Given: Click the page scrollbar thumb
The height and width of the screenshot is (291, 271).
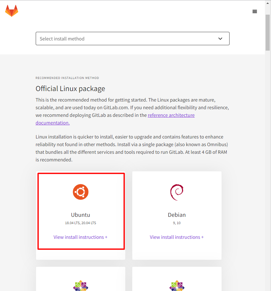Looking at the screenshot, I should click(268, 32).
